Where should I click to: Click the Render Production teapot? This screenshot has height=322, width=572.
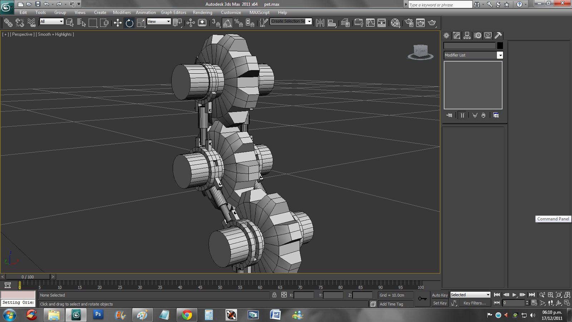point(432,23)
